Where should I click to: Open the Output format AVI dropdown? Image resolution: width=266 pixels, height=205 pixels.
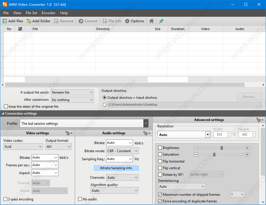click(58, 147)
